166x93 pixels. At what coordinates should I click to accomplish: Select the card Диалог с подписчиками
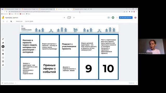coord(69,68)
